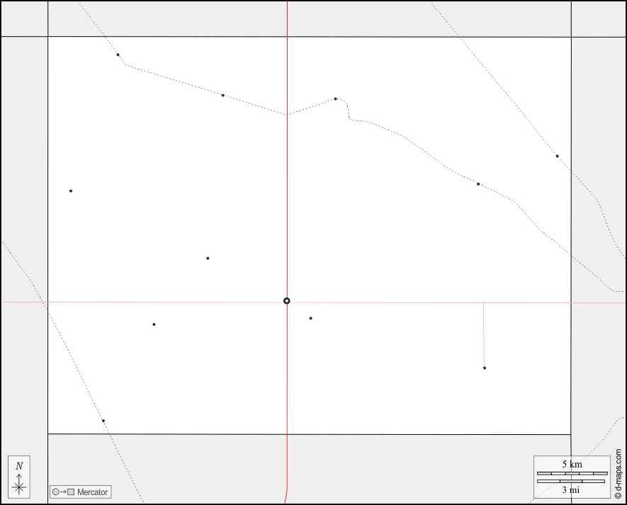Screen dimensions: 627x505
Task: Click the dot on the dotted line's peak east of the vertical road
Action: click(x=335, y=98)
